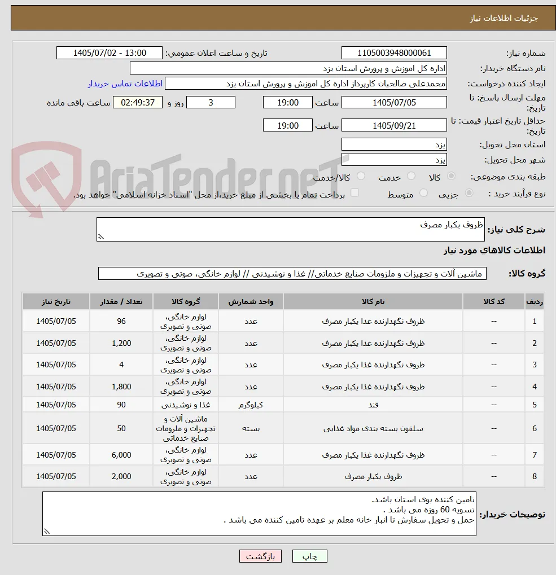Click the نام کالا column header

point(373,301)
